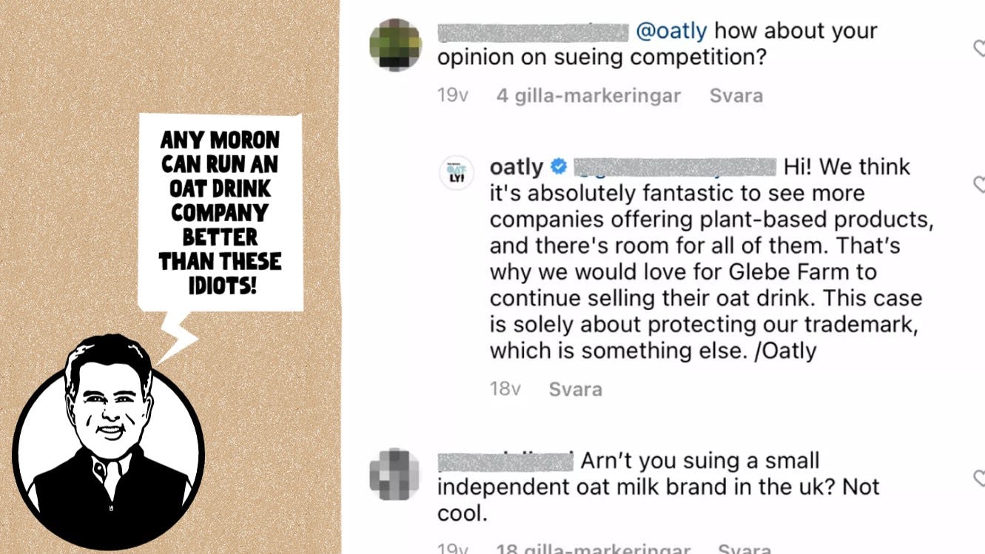
Task: Tap heart icon beside Oatly's reply
Action: (978, 184)
